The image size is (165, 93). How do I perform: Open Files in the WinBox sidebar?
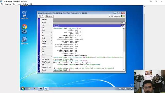[43, 49]
